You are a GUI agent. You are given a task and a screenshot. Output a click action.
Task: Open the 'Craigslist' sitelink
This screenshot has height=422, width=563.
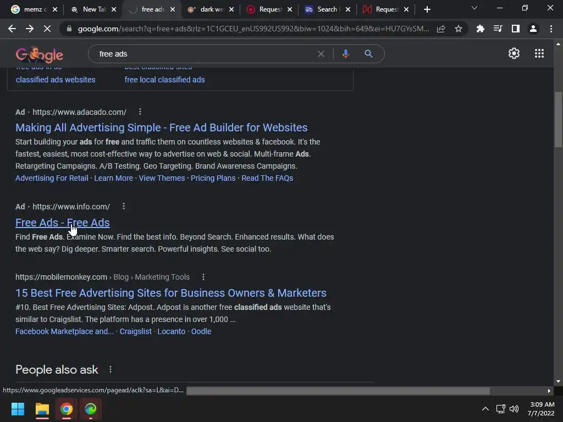tap(136, 331)
